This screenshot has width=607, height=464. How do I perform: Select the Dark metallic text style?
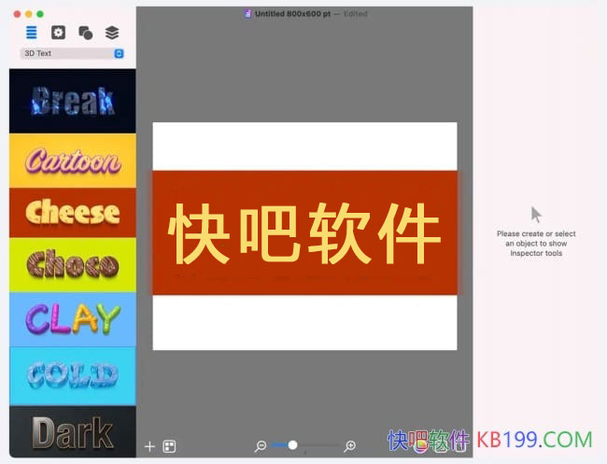(72, 433)
